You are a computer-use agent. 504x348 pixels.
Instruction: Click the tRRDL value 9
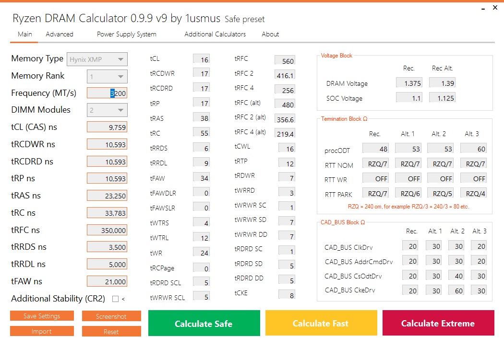tap(201, 163)
